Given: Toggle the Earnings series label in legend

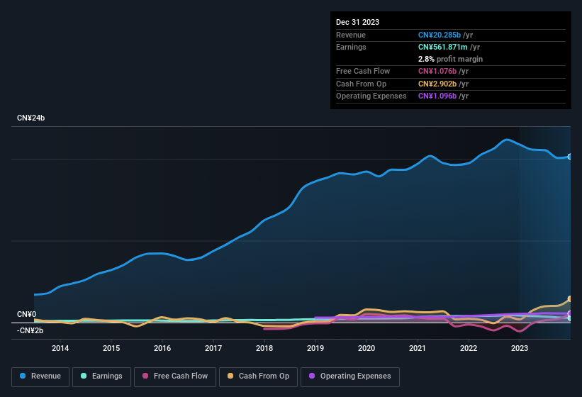Looking at the screenshot, I should 107,376.
